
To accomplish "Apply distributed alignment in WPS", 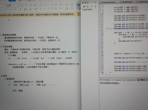I will (56, 9).
